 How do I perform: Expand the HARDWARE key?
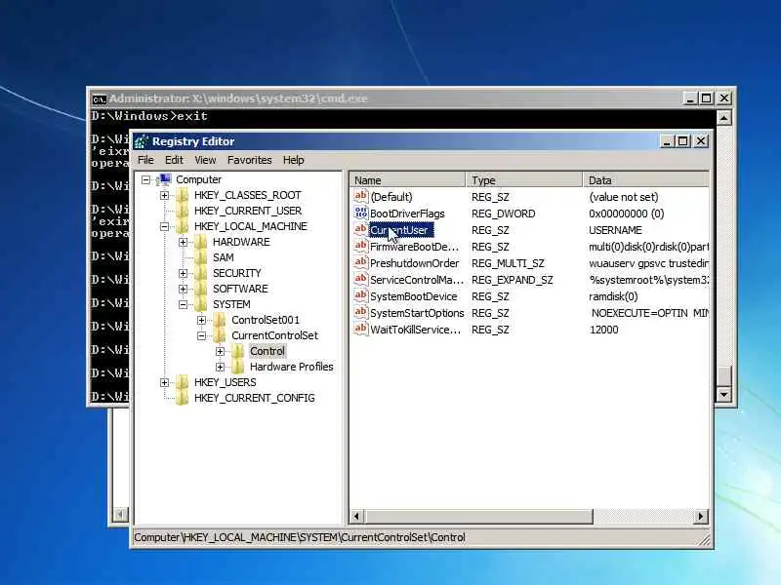183,242
